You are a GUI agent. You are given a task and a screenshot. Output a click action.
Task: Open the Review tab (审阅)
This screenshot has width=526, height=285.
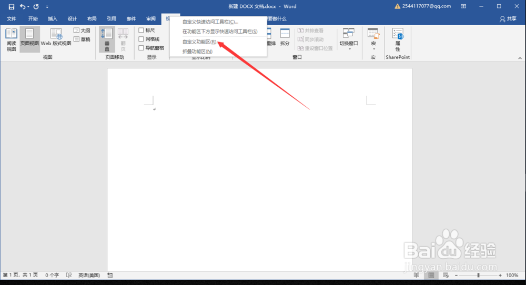[150, 19]
